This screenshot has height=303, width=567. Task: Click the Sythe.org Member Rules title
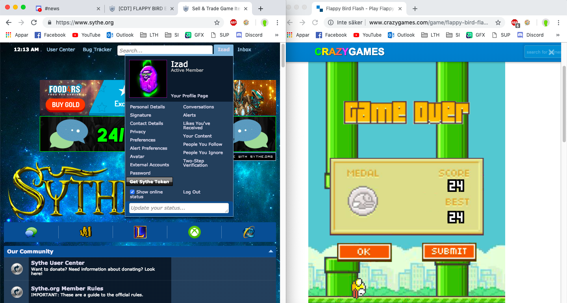pyautogui.click(x=67, y=288)
